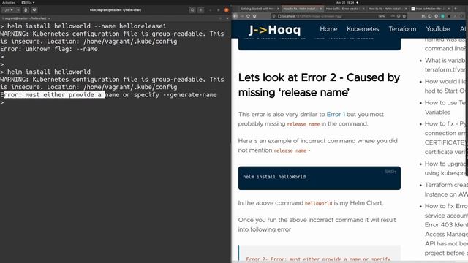Open a new browser tab with plus

[456, 9]
